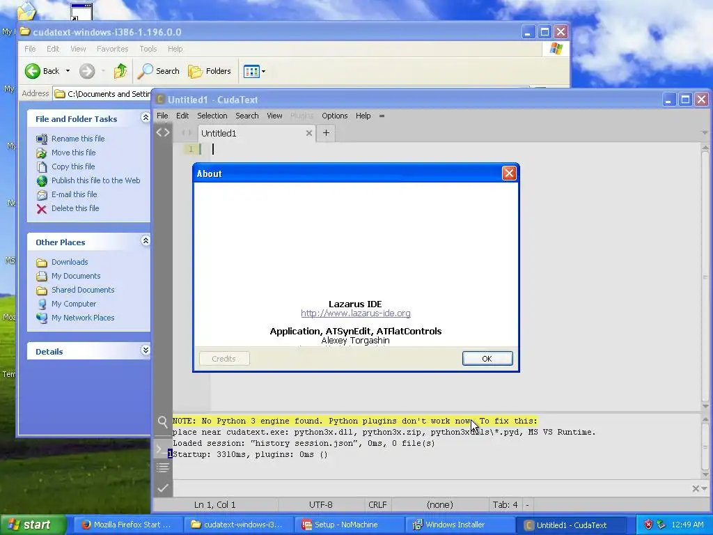Close the Untitled1 tab with its x
This screenshot has width=713, height=535.
click(308, 133)
